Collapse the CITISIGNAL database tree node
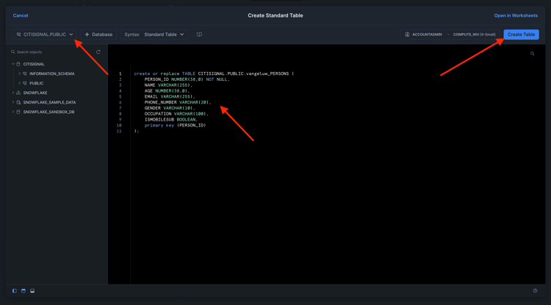The width and height of the screenshot is (551, 305). [x=13, y=64]
